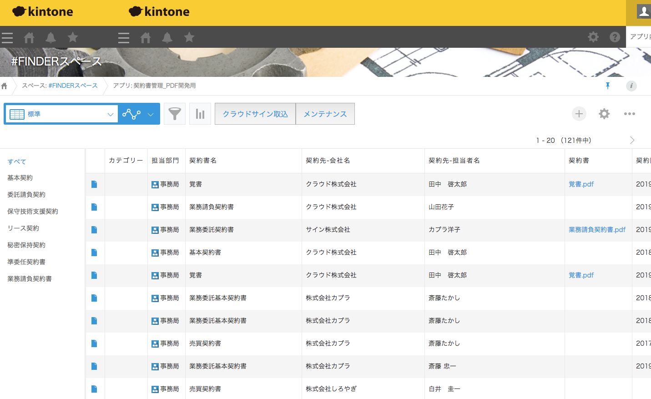Viewport: 651px width, 399px height.
Task: Expand the graph view dropdown arrow
Action: [x=151, y=114]
